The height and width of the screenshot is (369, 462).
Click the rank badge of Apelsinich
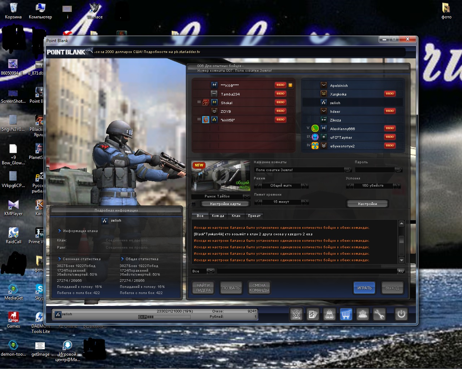point(324,85)
